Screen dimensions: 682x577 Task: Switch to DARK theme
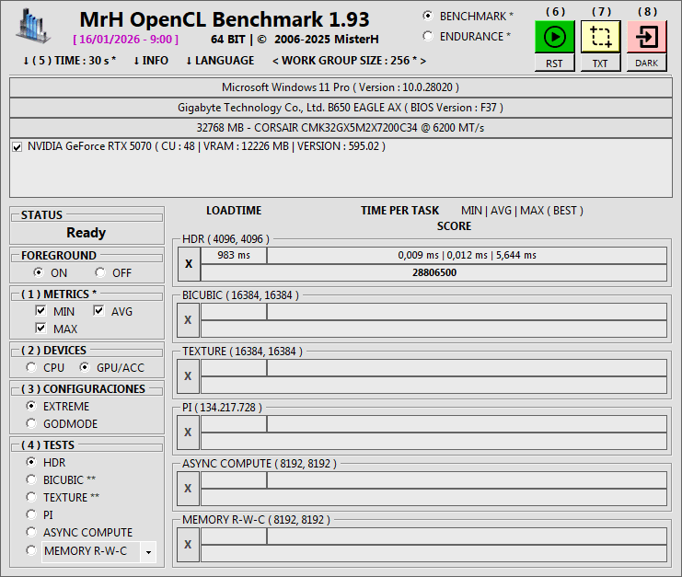(647, 63)
